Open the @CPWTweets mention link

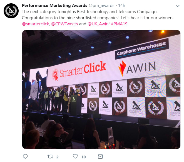pos(64,24)
